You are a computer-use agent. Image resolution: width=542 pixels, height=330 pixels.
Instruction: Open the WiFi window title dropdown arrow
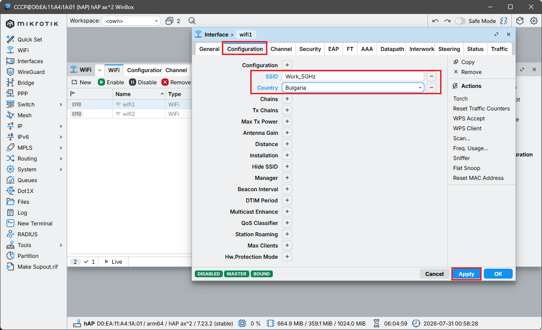pos(99,70)
